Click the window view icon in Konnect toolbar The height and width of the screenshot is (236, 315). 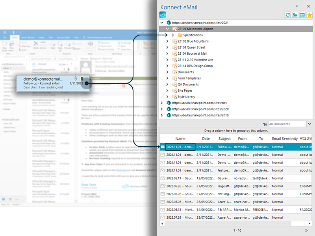click(x=302, y=15)
